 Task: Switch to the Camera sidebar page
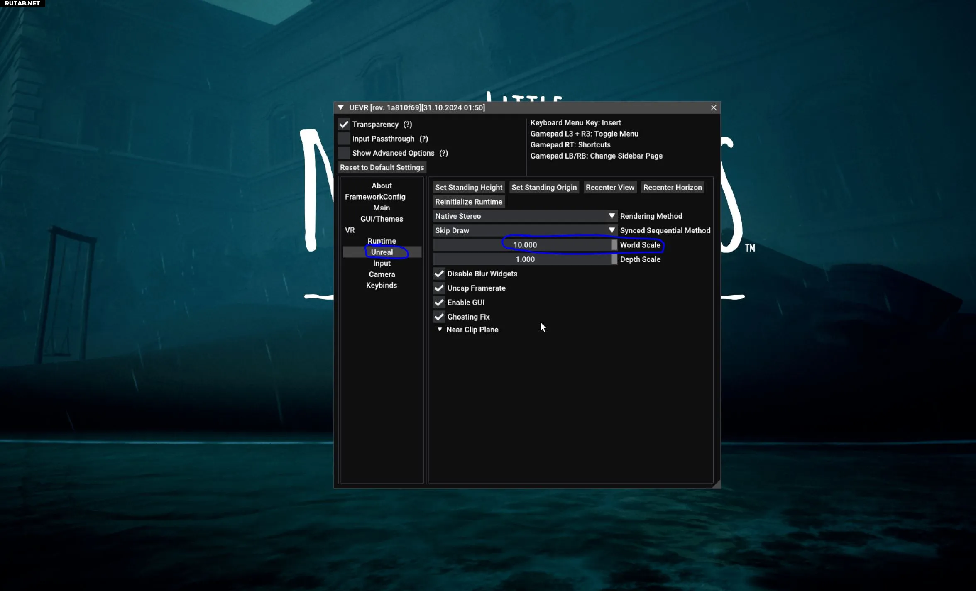coord(382,274)
